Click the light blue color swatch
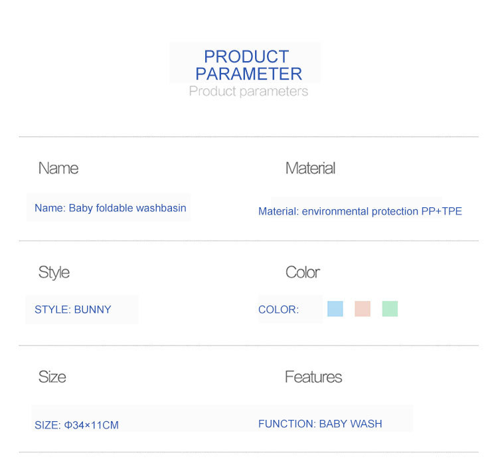 [335, 308]
